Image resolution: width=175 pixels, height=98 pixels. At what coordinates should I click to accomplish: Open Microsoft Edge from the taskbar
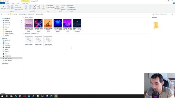pos(51,96)
